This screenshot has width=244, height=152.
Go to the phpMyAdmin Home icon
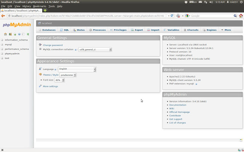tap(5, 34)
